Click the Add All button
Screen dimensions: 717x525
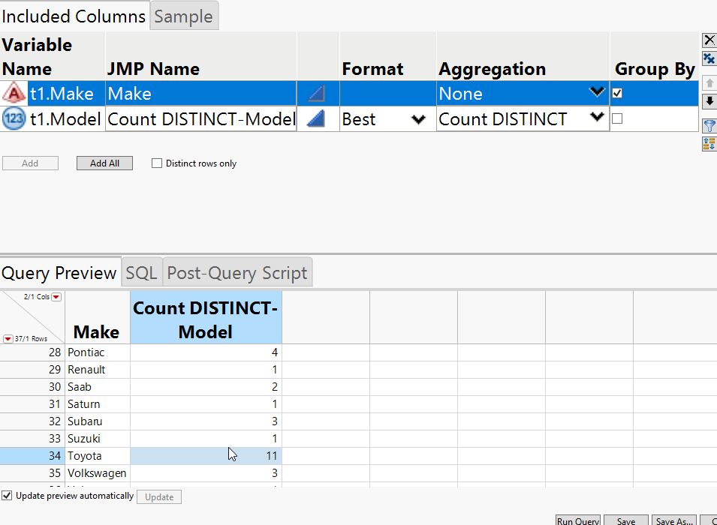104,163
